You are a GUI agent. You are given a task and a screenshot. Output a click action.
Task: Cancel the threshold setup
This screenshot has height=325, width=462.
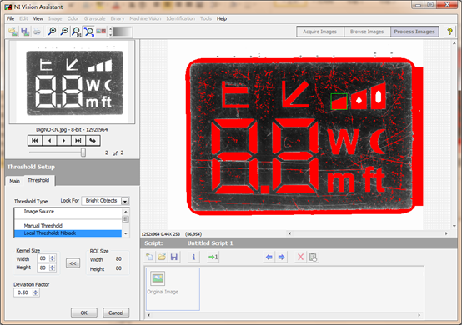point(116,312)
